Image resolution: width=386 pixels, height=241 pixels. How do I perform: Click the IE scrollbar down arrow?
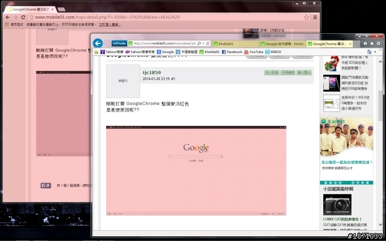click(x=381, y=225)
